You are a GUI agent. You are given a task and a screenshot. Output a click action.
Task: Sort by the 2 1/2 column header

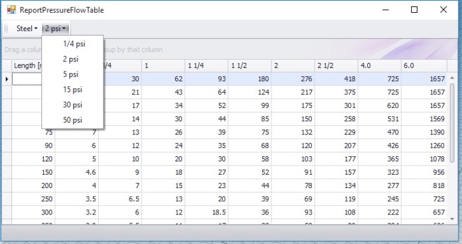click(336, 66)
